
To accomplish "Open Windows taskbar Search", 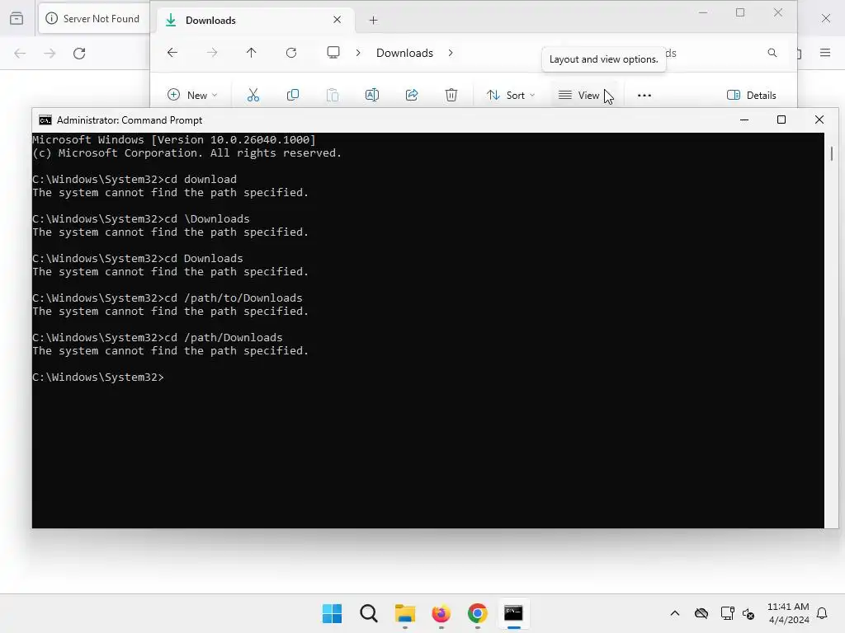I will (x=369, y=613).
